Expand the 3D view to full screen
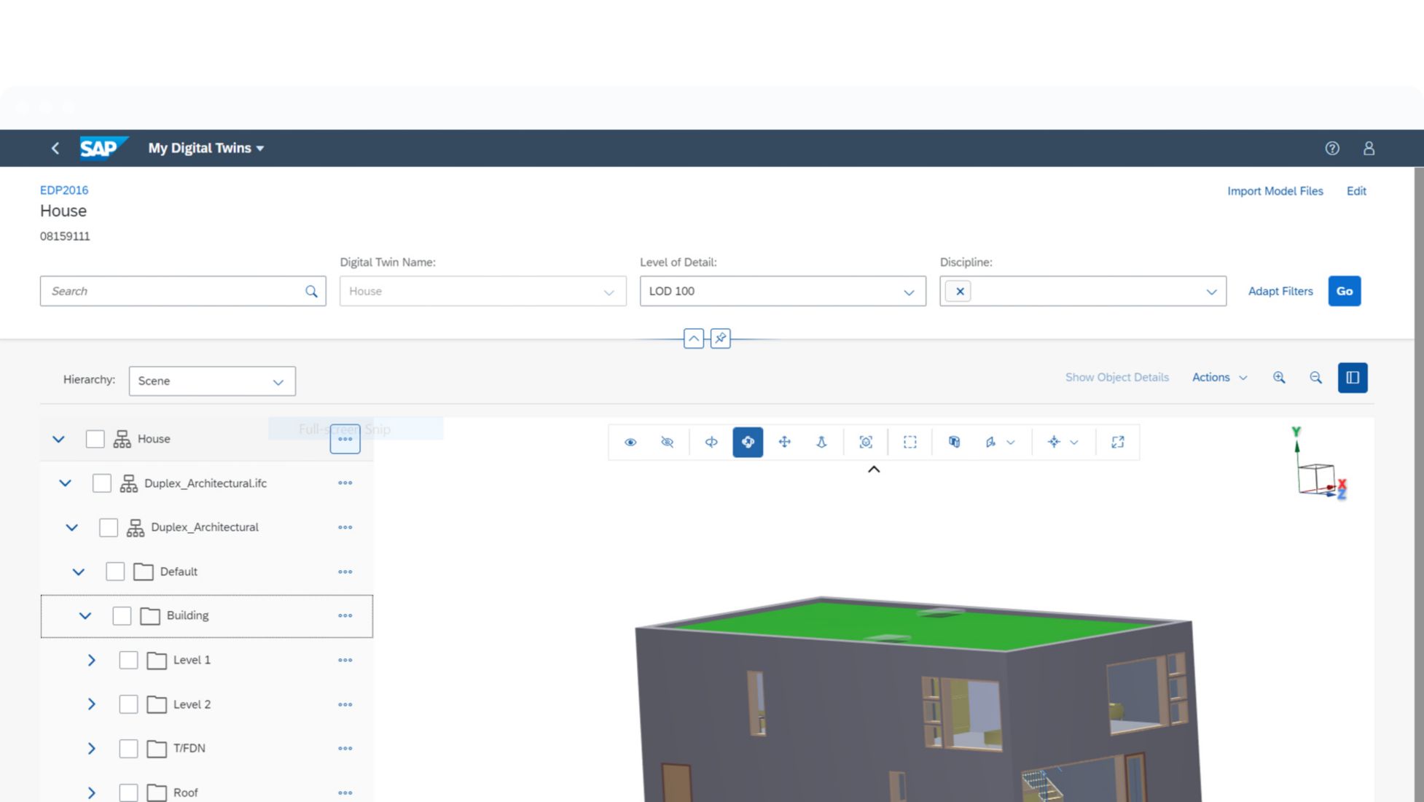Screen dimensions: 1424x802 pyautogui.click(x=1117, y=441)
